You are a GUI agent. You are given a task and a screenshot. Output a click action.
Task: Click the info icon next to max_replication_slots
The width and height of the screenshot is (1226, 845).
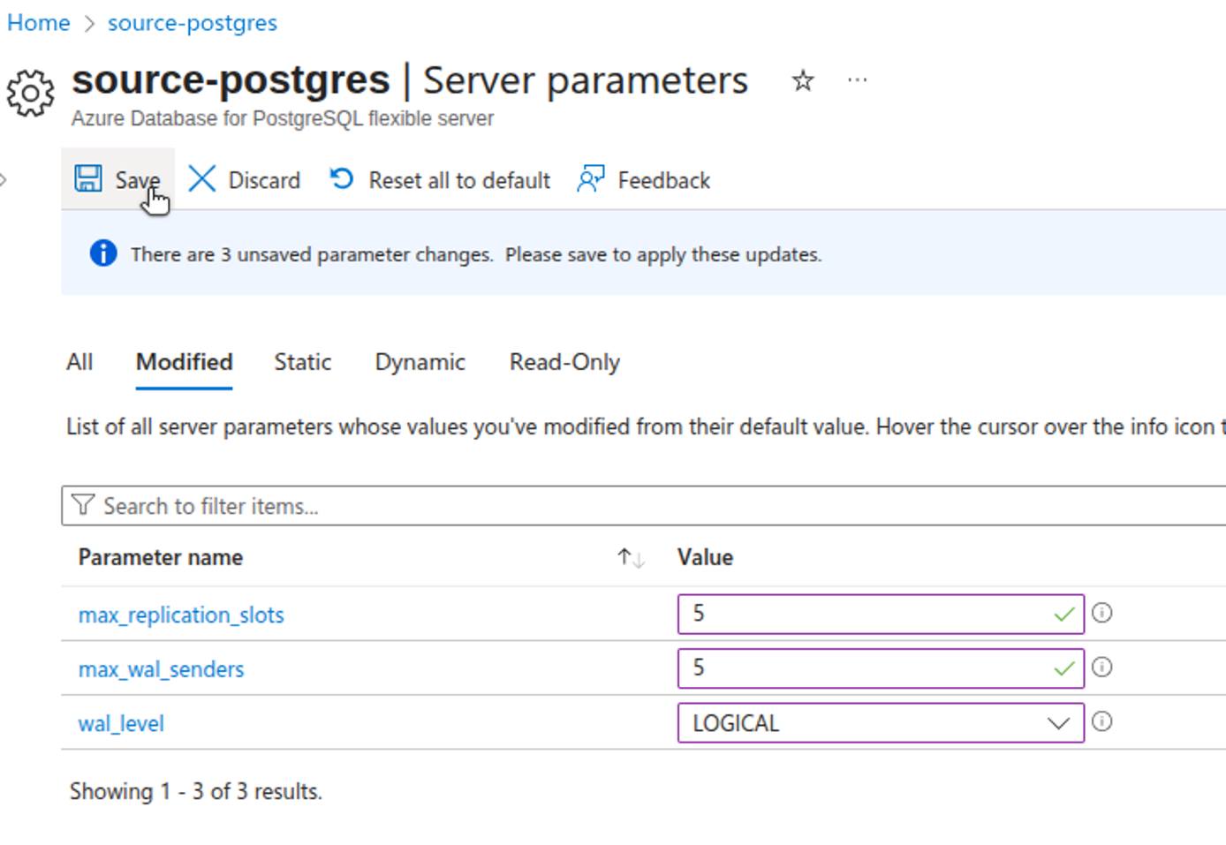coord(1102,613)
